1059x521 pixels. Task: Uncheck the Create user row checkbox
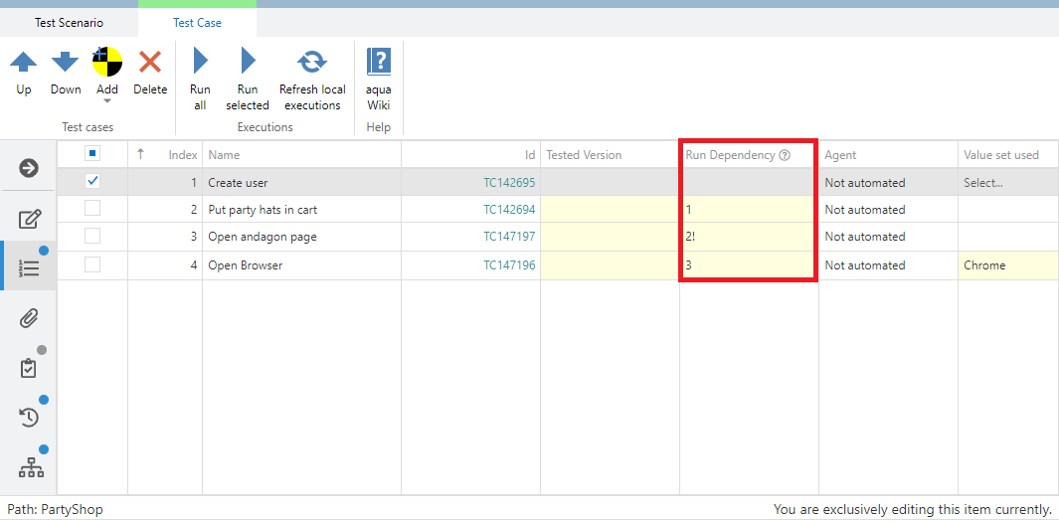[x=92, y=182]
